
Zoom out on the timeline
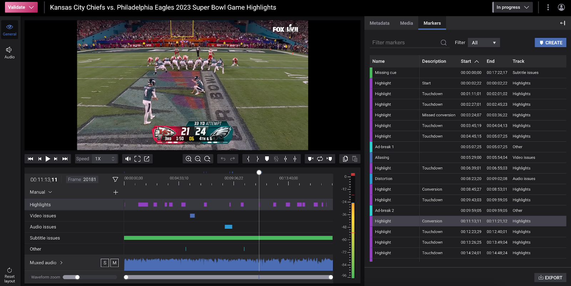(198, 159)
